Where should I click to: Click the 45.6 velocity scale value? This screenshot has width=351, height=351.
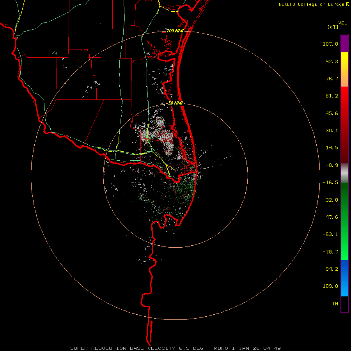332,113
